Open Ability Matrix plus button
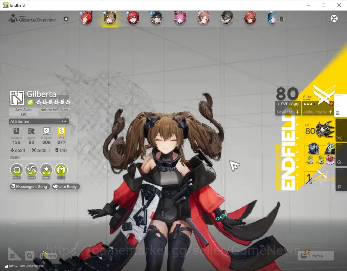 (x=330, y=112)
